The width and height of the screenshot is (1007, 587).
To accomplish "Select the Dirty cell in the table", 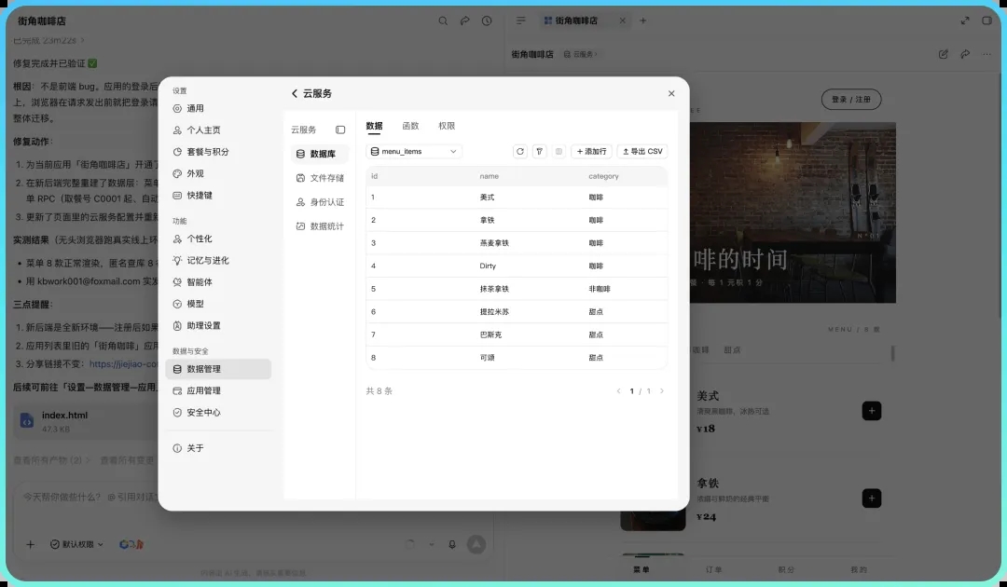I will pos(488,266).
